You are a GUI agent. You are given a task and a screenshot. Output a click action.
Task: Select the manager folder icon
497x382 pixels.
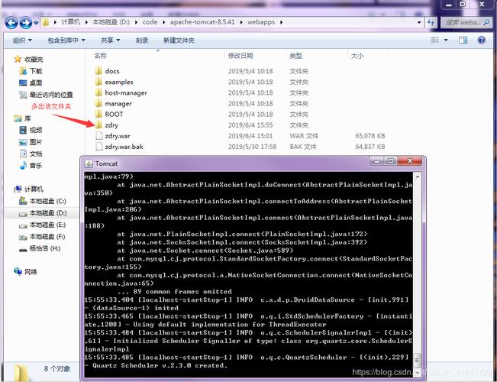[99, 103]
